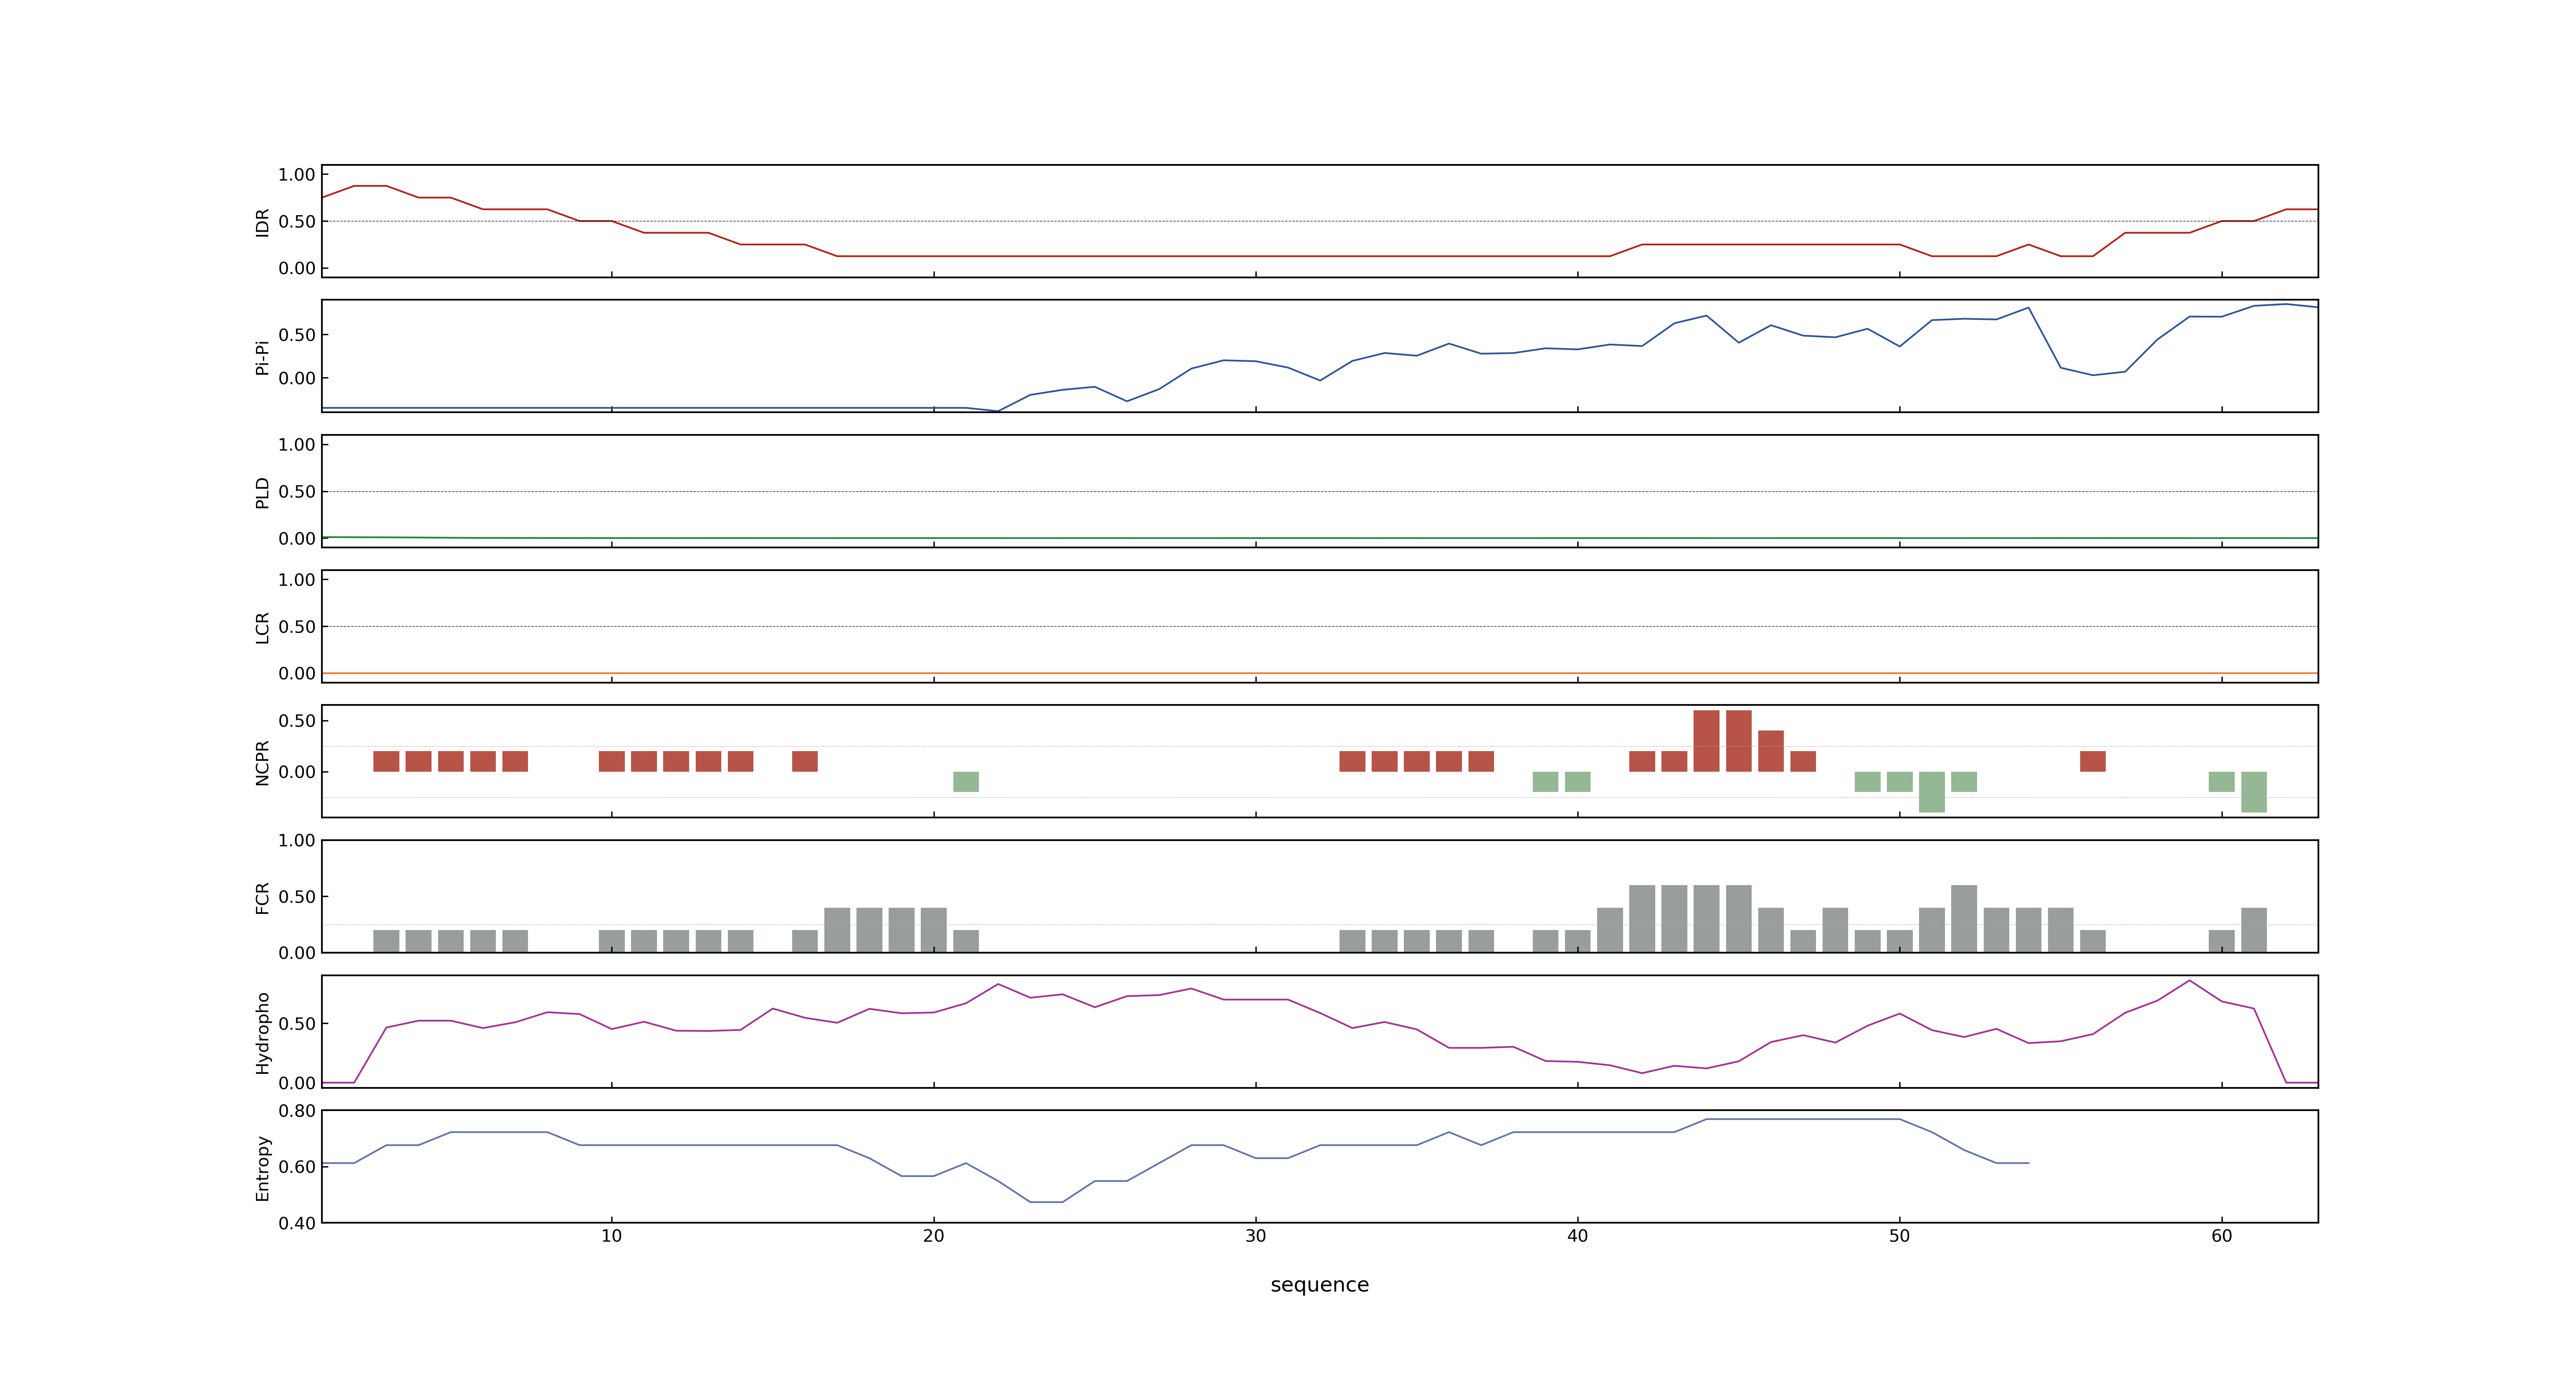The width and height of the screenshot is (2576, 1374).
Task: Click the LCR y-axis label
Action: coord(262,627)
